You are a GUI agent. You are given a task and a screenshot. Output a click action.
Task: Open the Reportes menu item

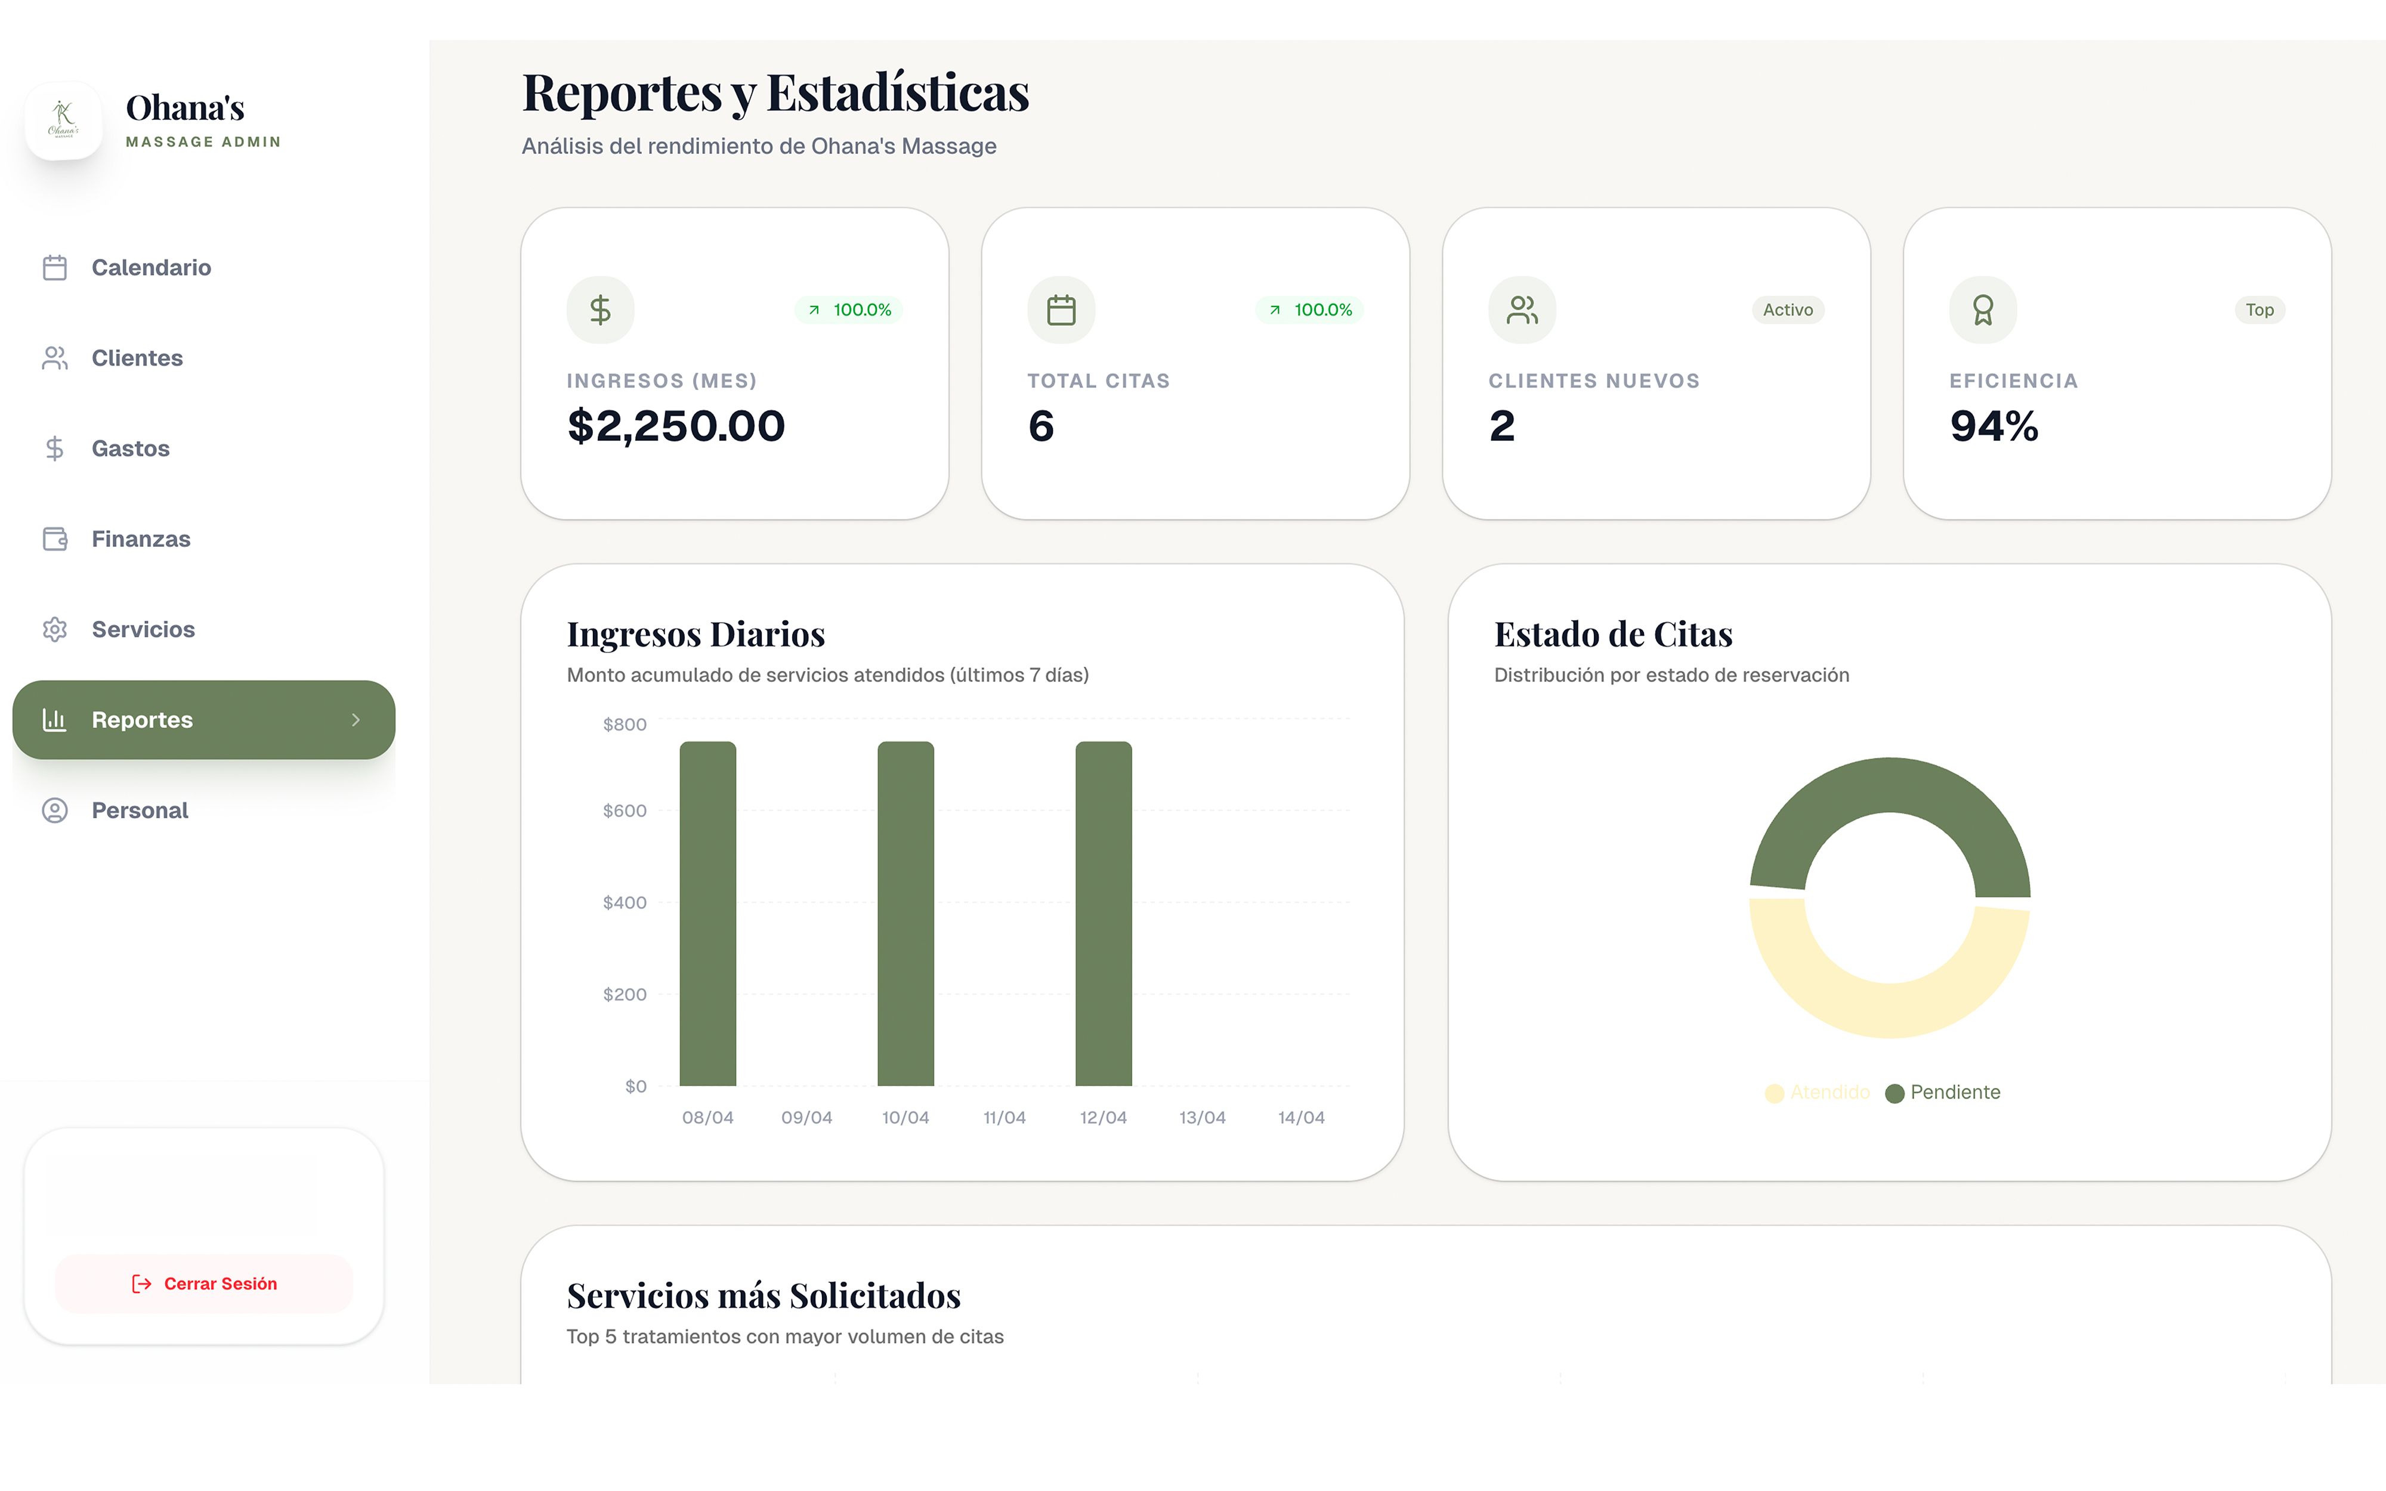143,720
